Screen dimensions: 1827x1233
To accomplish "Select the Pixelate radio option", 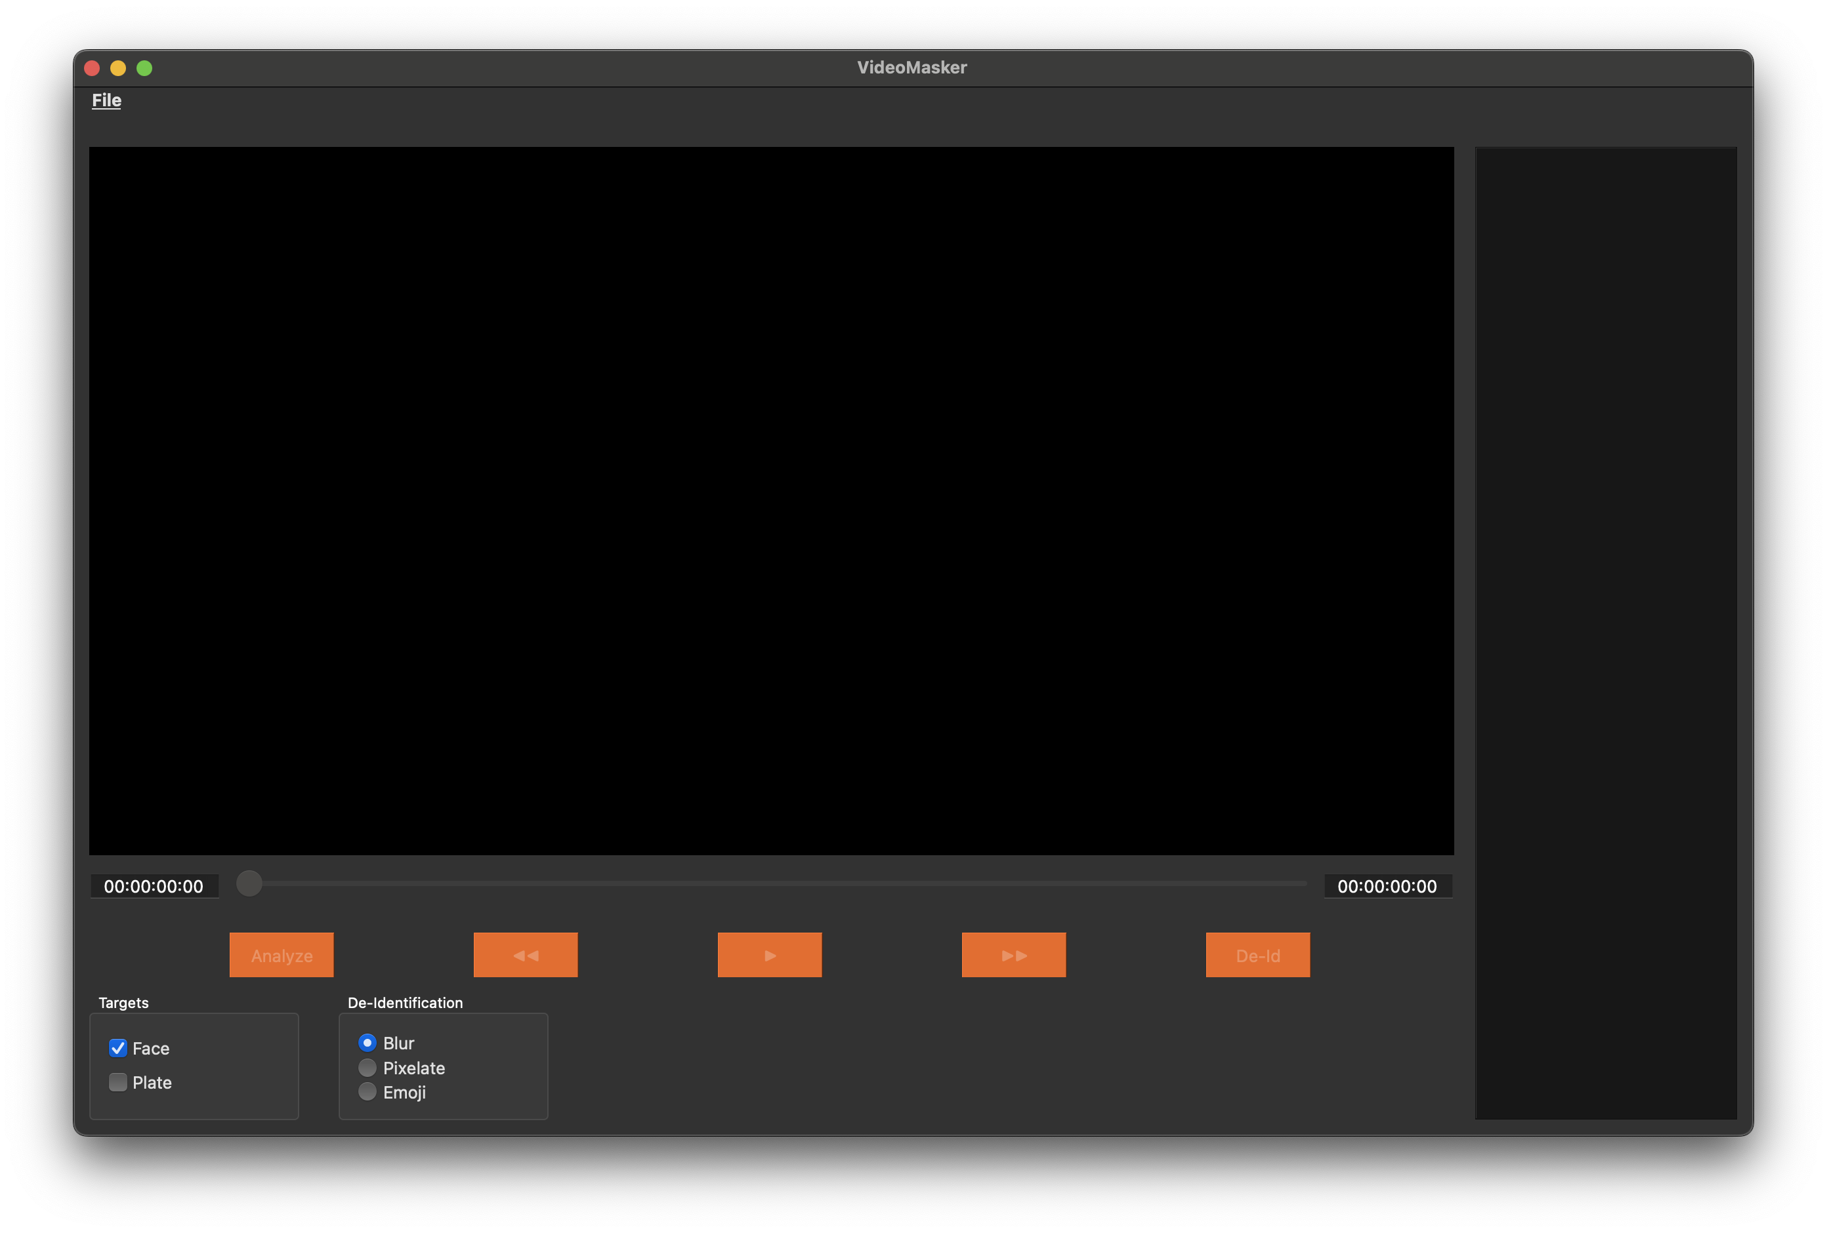I will 367,1067.
